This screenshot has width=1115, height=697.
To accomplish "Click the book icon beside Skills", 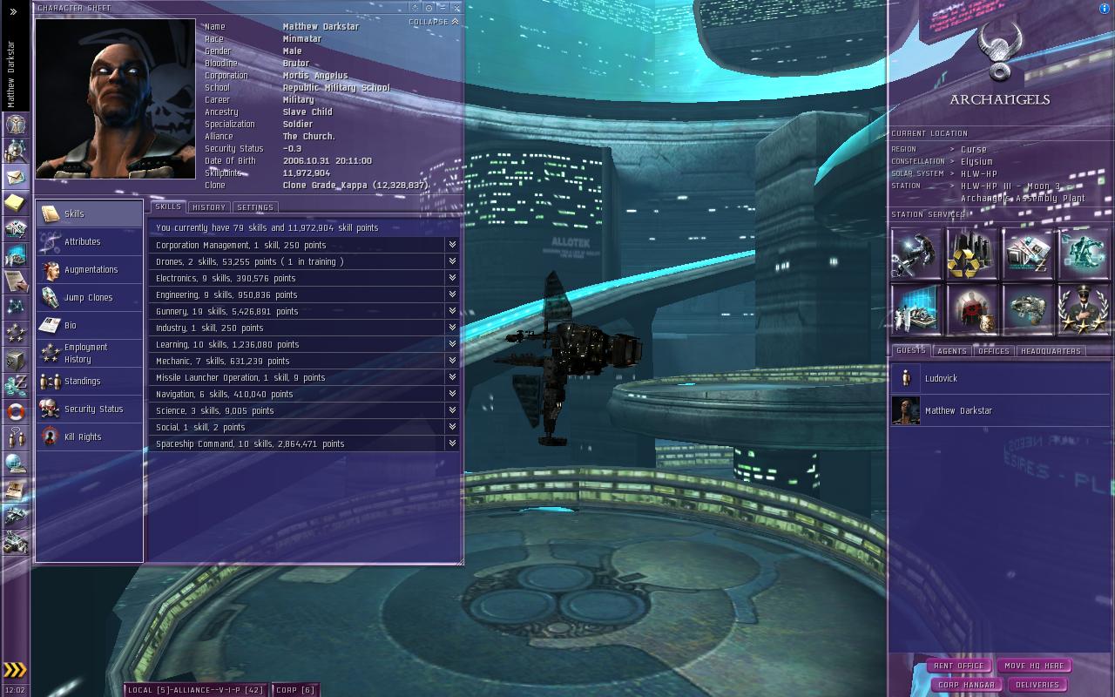I will 50,213.
